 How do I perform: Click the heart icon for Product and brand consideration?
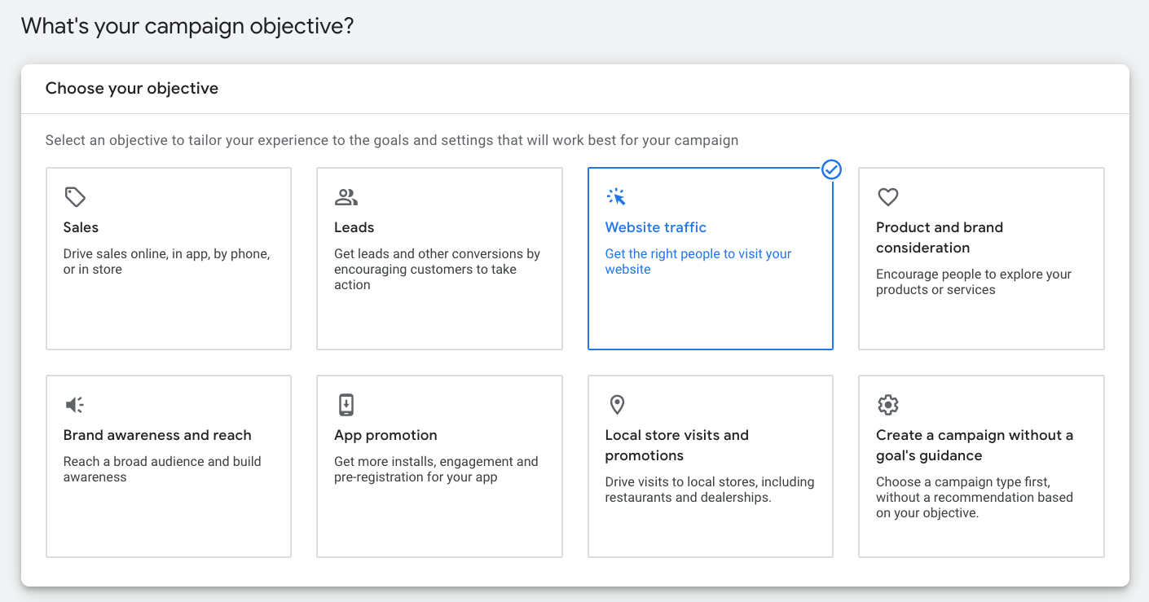click(887, 196)
